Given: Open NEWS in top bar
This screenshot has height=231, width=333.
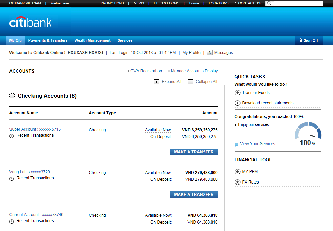Looking at the screenshot, I should (139, 3).
